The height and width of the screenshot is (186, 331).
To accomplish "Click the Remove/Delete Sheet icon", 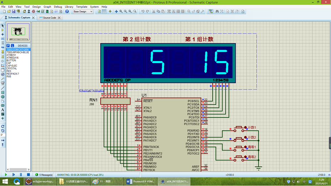I will click(232, 11).
